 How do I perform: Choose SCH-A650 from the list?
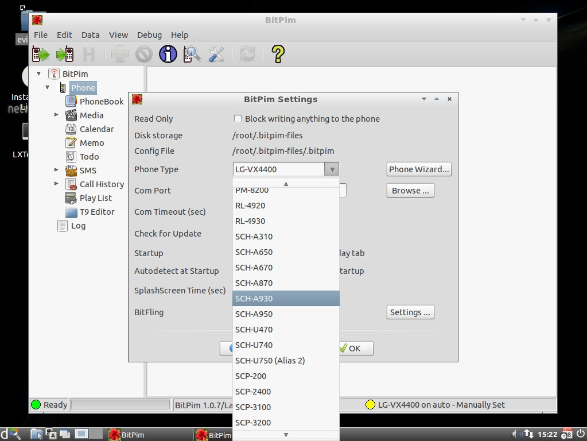click(286, 252)
